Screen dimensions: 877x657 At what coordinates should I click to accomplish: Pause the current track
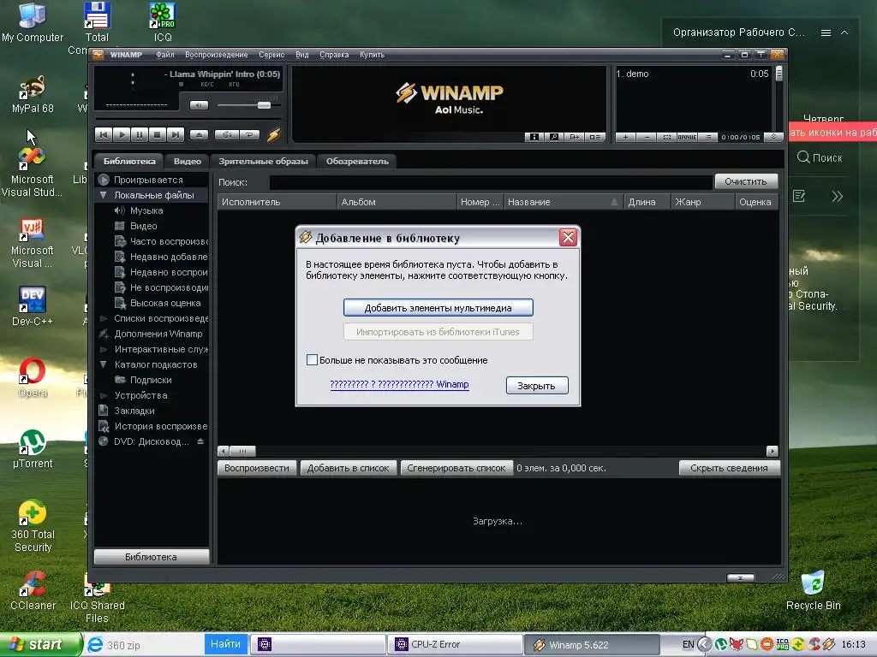140,134
